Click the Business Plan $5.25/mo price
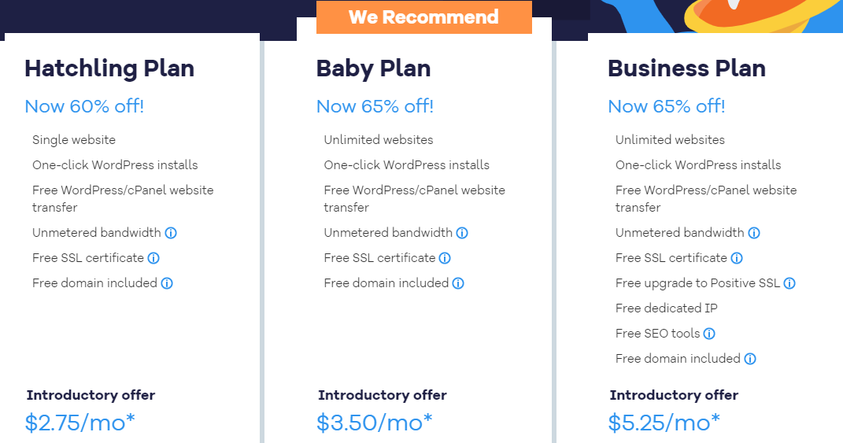This screenshot has height=443, width=843. coord(664,423)
